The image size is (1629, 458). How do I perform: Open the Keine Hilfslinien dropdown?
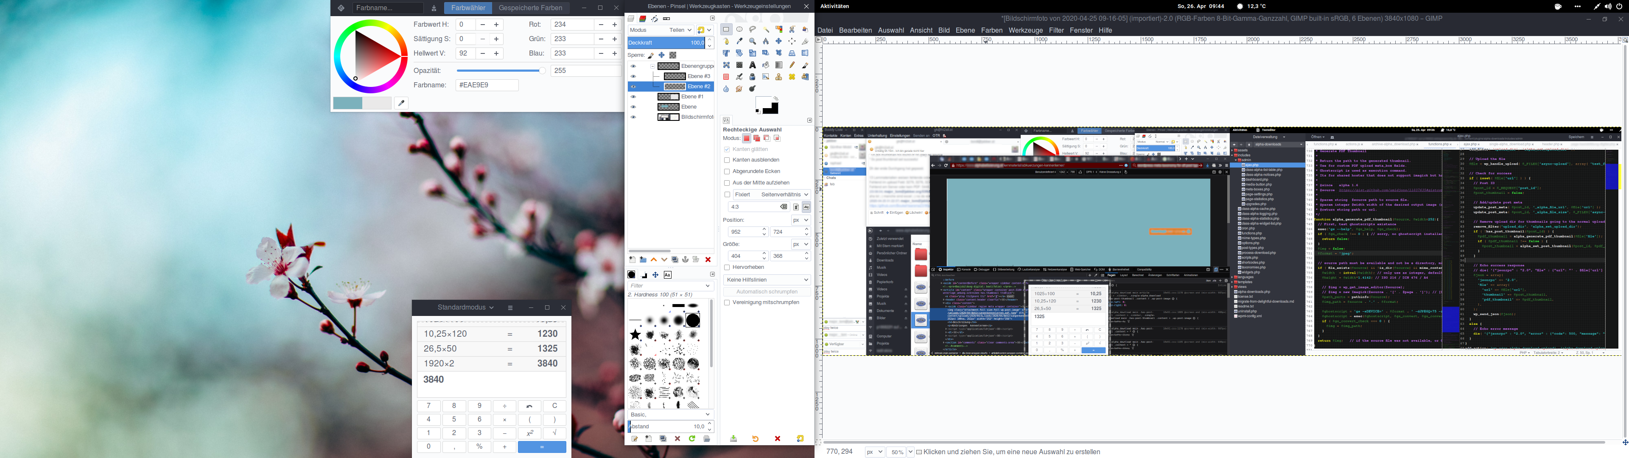click(767, 279)
